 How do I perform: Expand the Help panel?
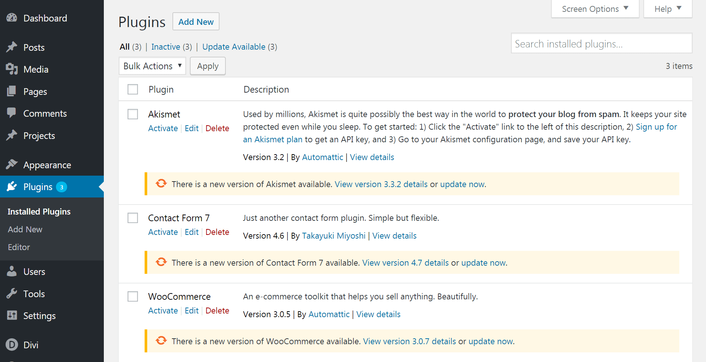[x=668, y=9]
